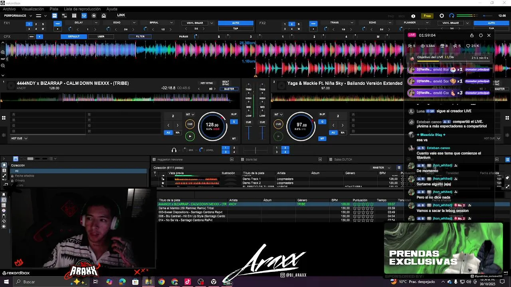Screen dimensions: 511x287
Task: Play deck 2 with its play button
Action: tap(278, 136)
